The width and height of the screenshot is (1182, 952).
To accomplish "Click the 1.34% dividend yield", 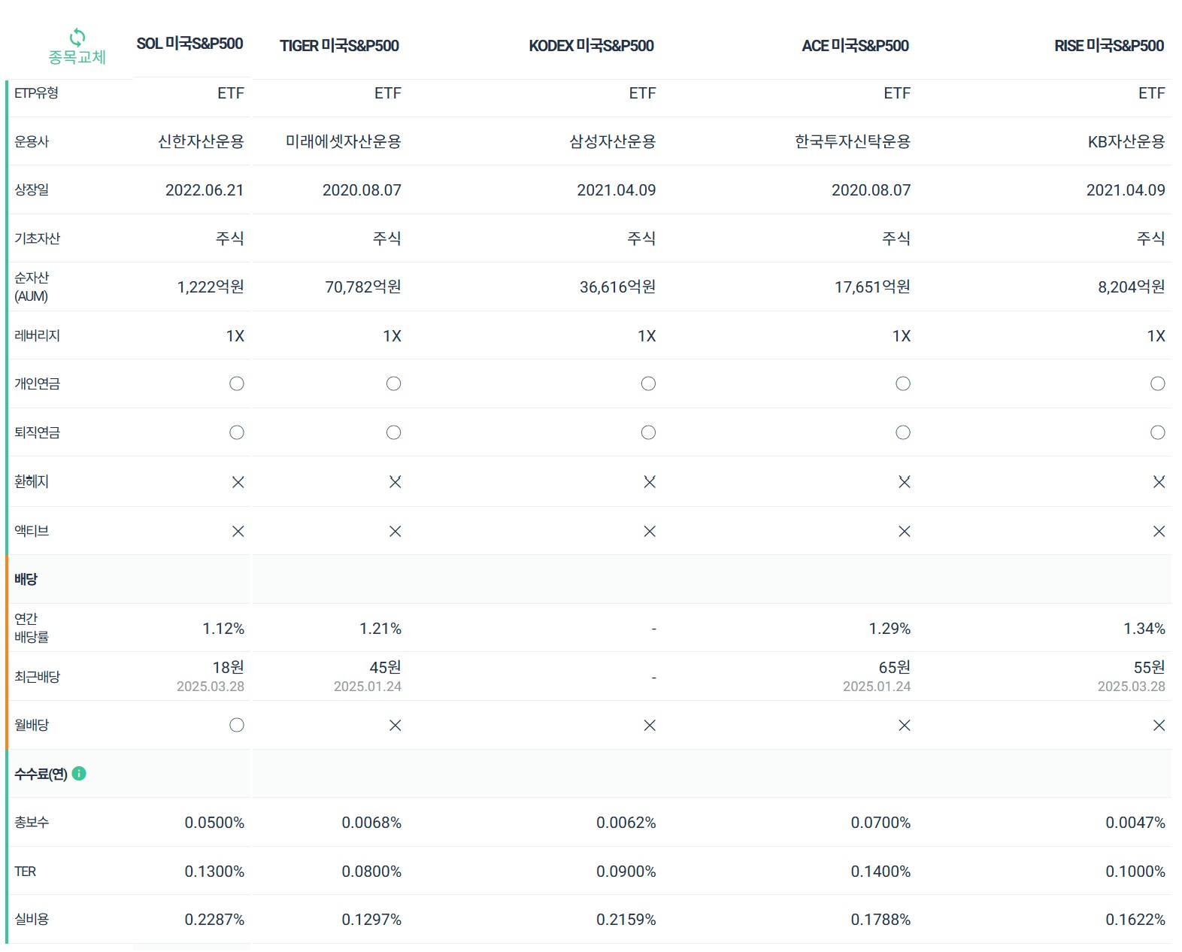I will coord(1144,629).
